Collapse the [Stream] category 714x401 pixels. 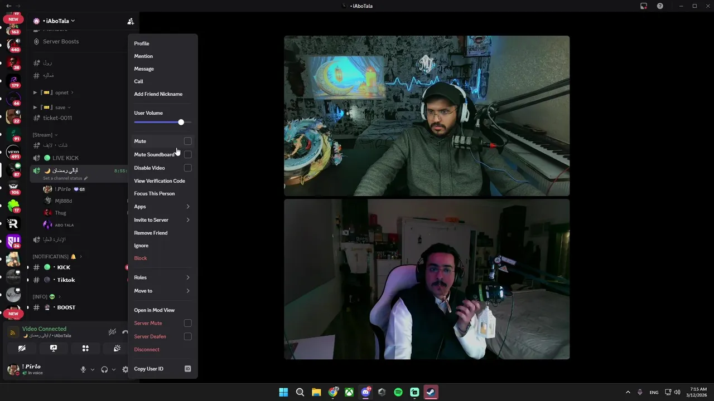(x=45, y=135)
